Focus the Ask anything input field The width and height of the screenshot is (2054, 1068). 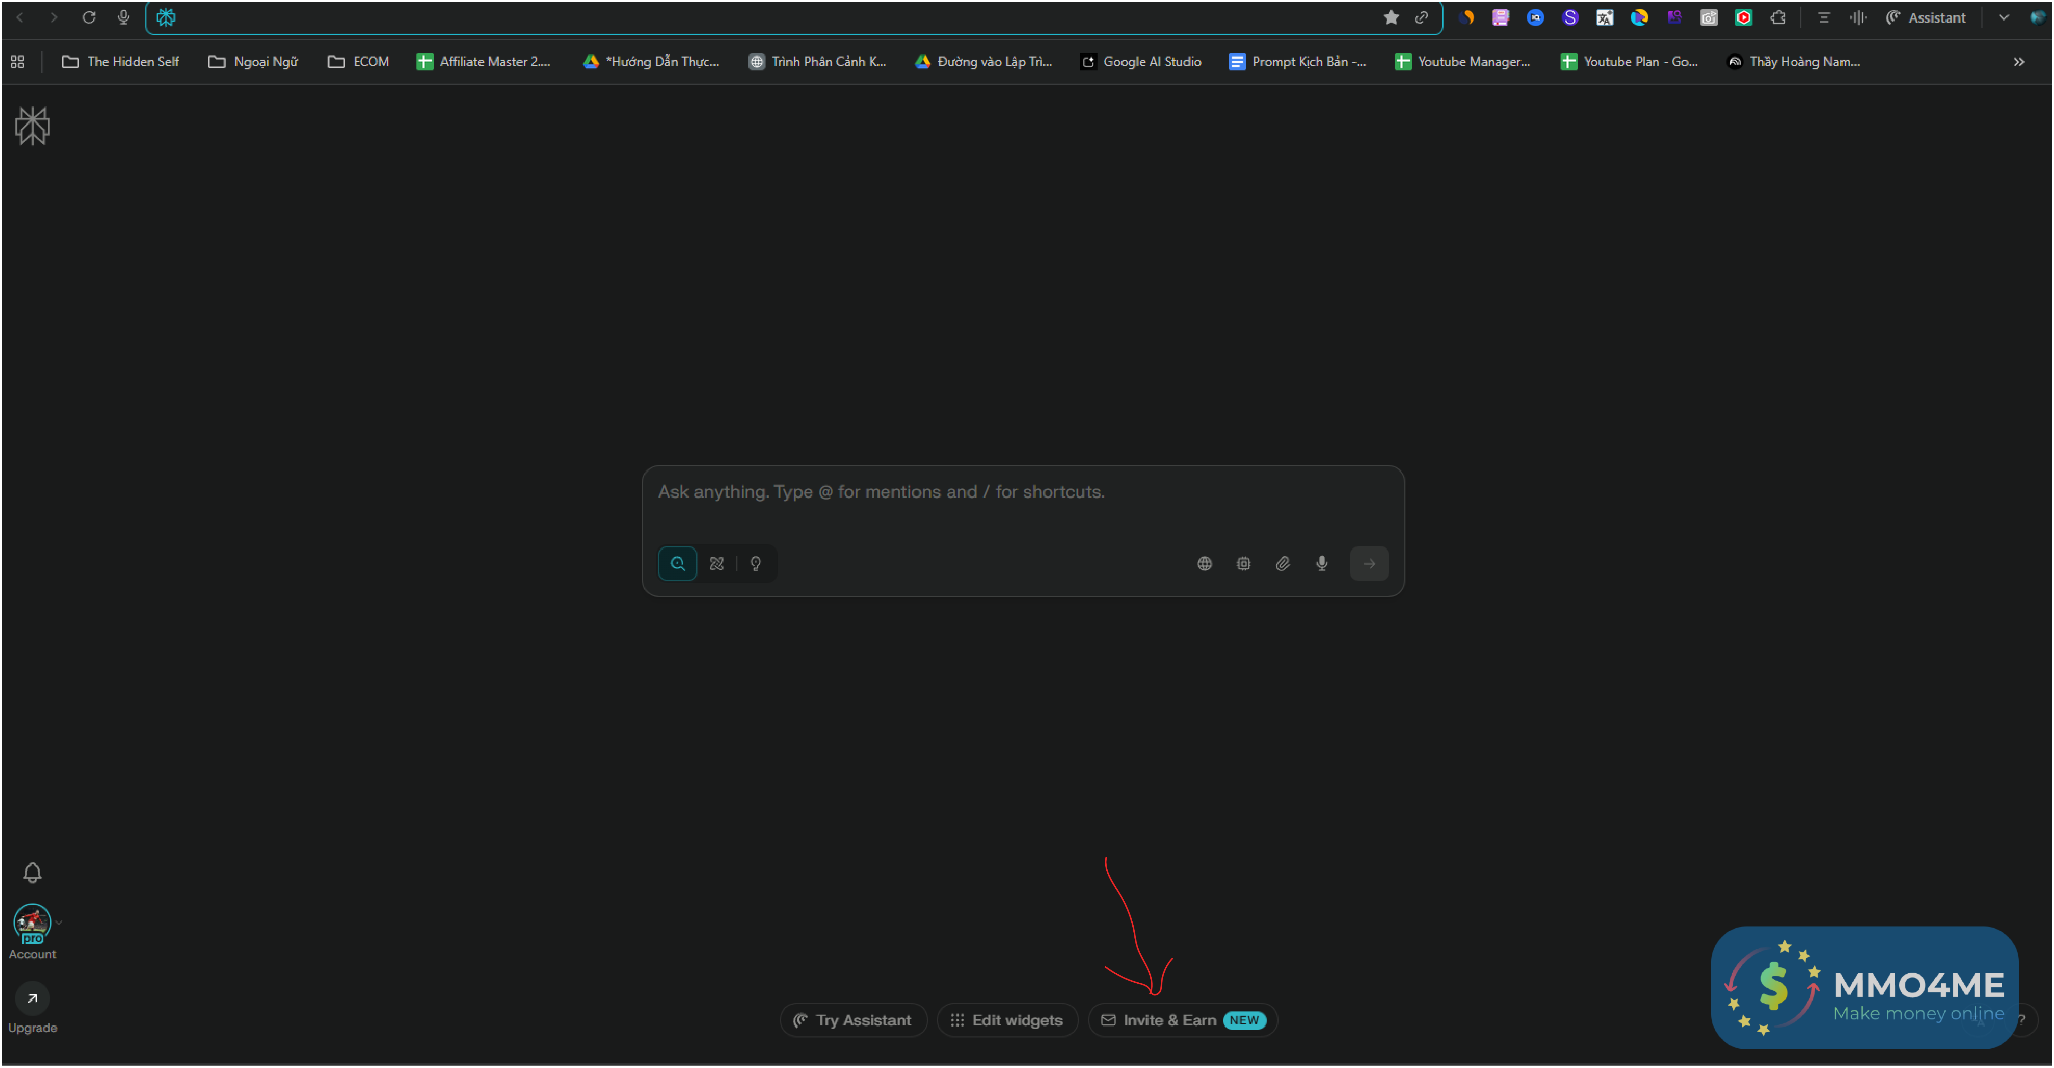[1022, 493]
